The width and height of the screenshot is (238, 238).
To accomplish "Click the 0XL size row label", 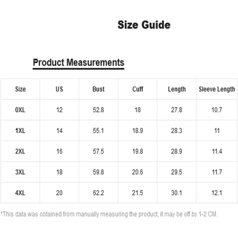I will coord(20,110).
